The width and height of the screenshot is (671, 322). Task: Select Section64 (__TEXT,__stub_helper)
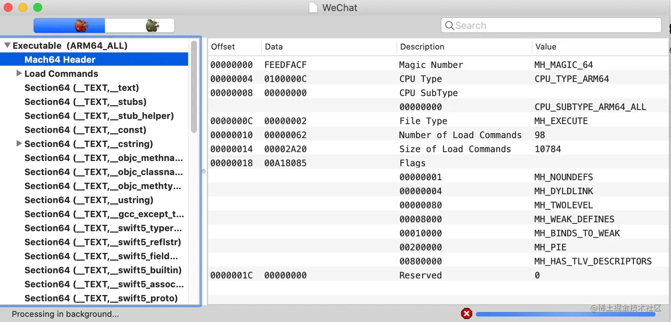click(x=99, y=116)
